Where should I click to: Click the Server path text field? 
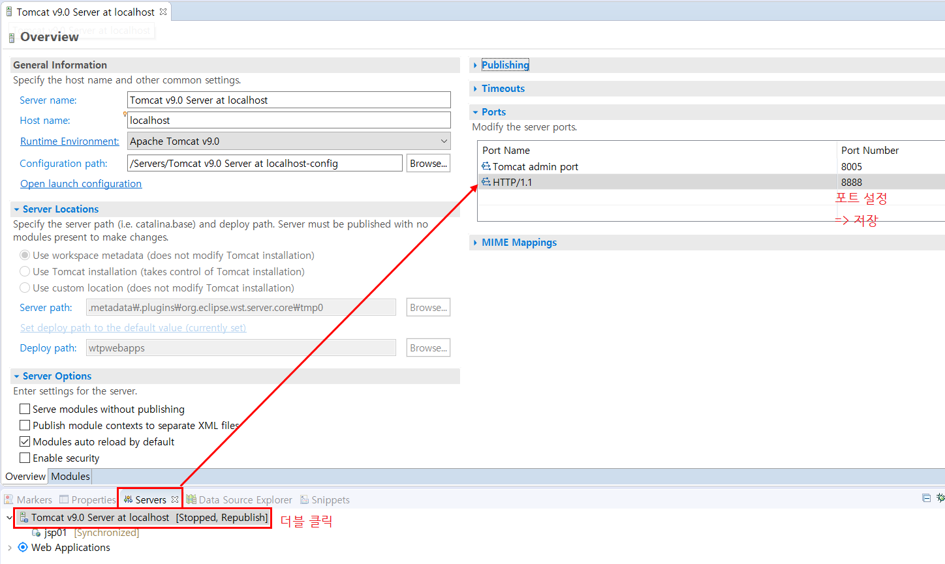[x=241, y=307]
